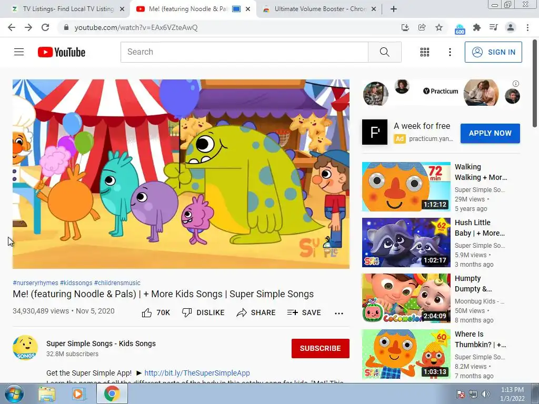The image size is (539, 404).
Task: Open the video's more actions ellipsis
Action: pyautogui.click(x=339, y=313)
